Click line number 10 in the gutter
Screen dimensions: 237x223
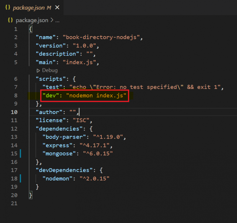(14, 112)
